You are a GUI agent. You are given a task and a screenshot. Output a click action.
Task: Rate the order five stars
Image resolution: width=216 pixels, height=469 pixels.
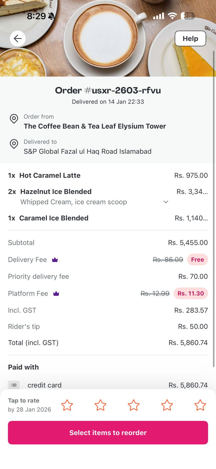pos(200,405)
